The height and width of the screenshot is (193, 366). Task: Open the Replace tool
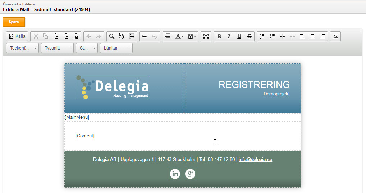pos(122,36)
